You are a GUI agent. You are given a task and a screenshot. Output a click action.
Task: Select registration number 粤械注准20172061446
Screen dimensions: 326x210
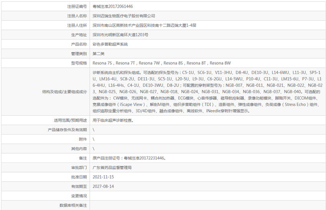112,7
